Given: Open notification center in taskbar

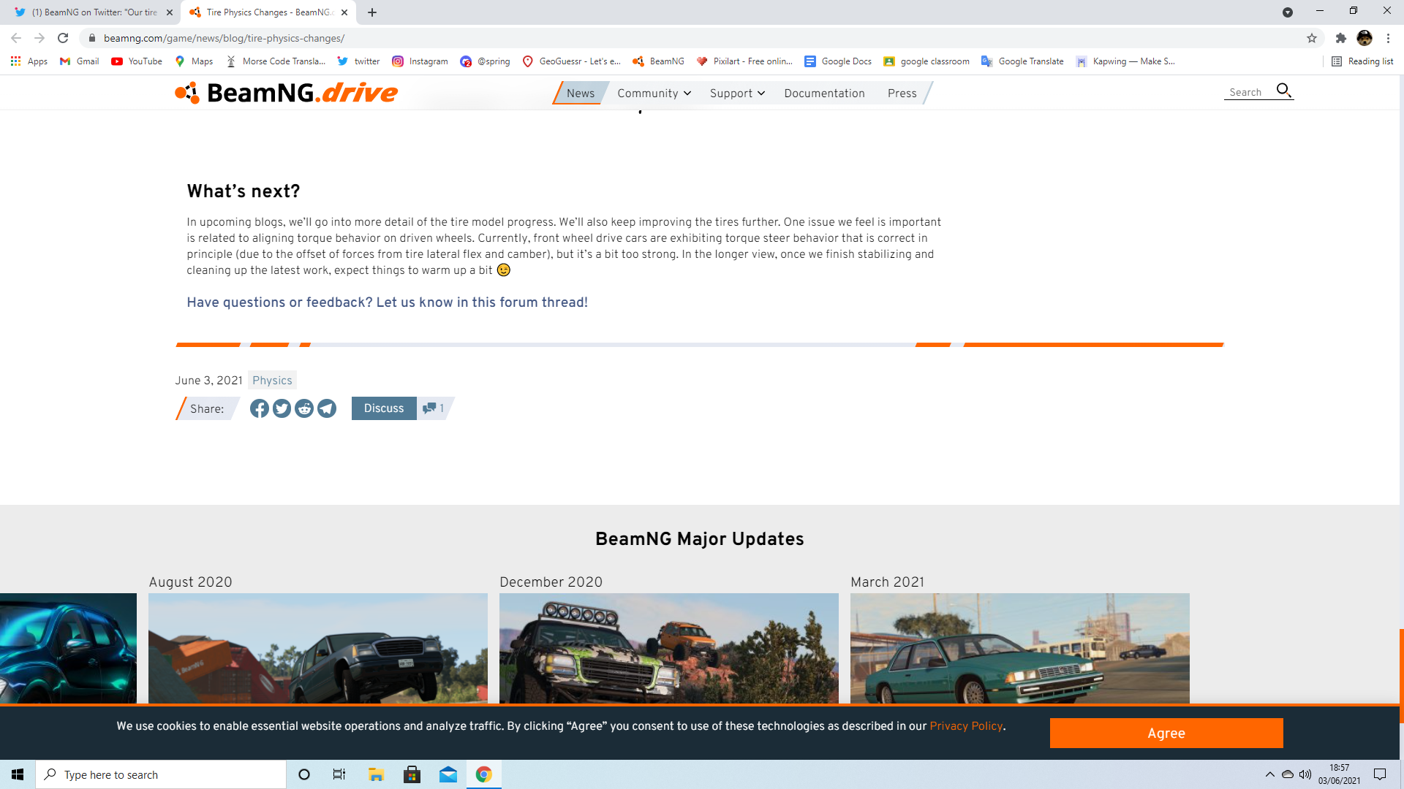Looking at the screenshot, I should point(1380,774).
